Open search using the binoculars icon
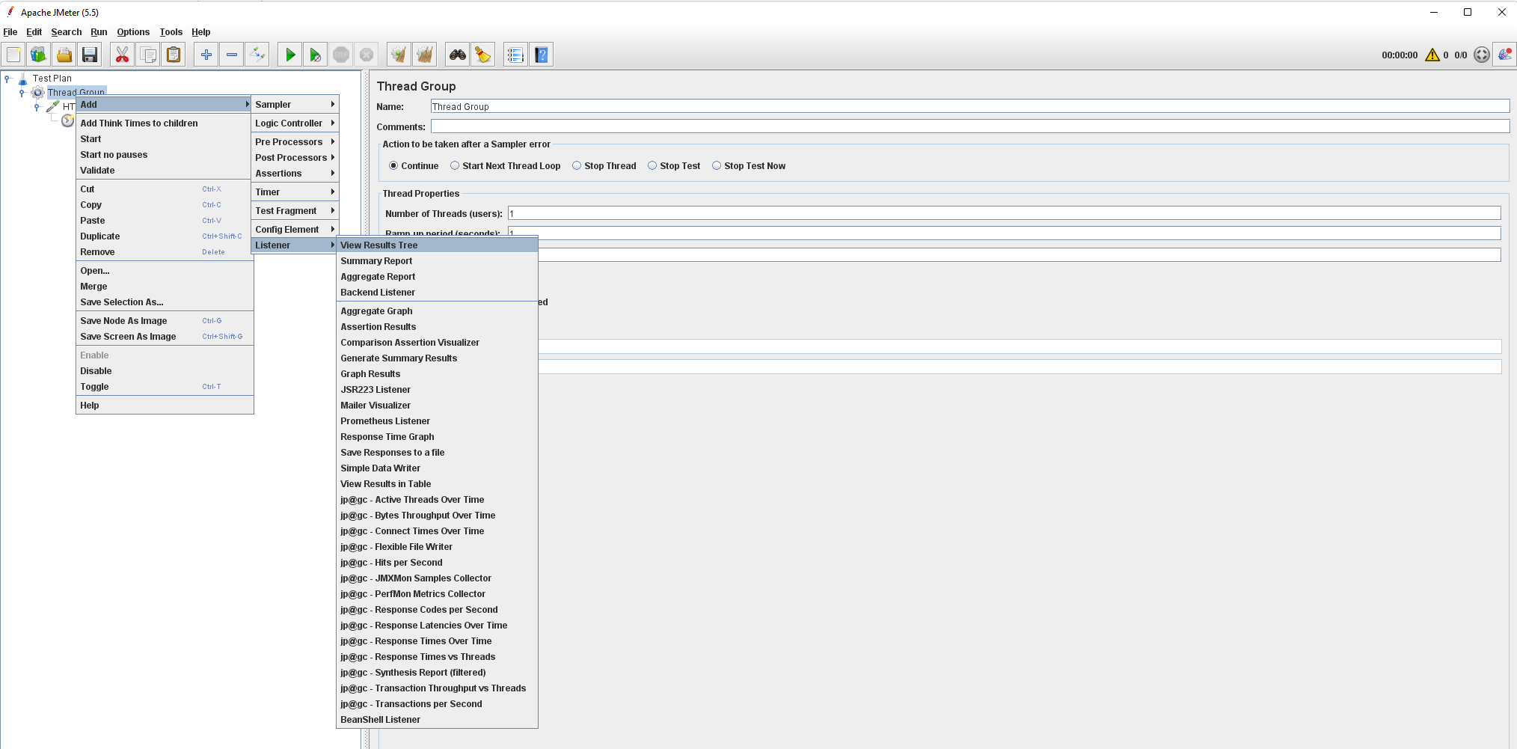The width and height of the screenshot is (1517, 749). (457, 54)
